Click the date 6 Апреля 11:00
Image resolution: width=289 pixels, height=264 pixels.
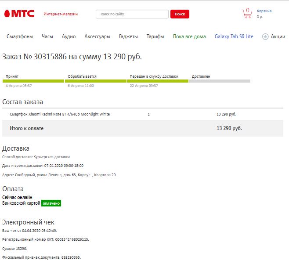tap(81, 86)
